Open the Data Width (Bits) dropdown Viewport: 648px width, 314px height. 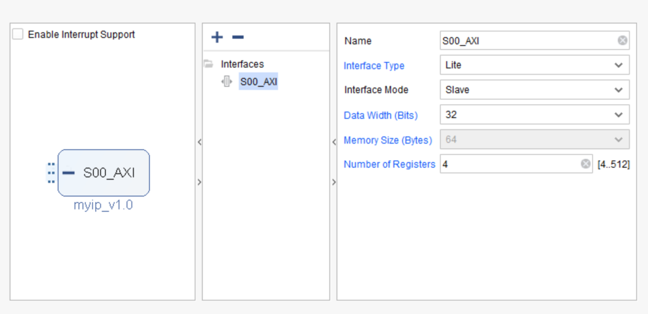(618, 115)
